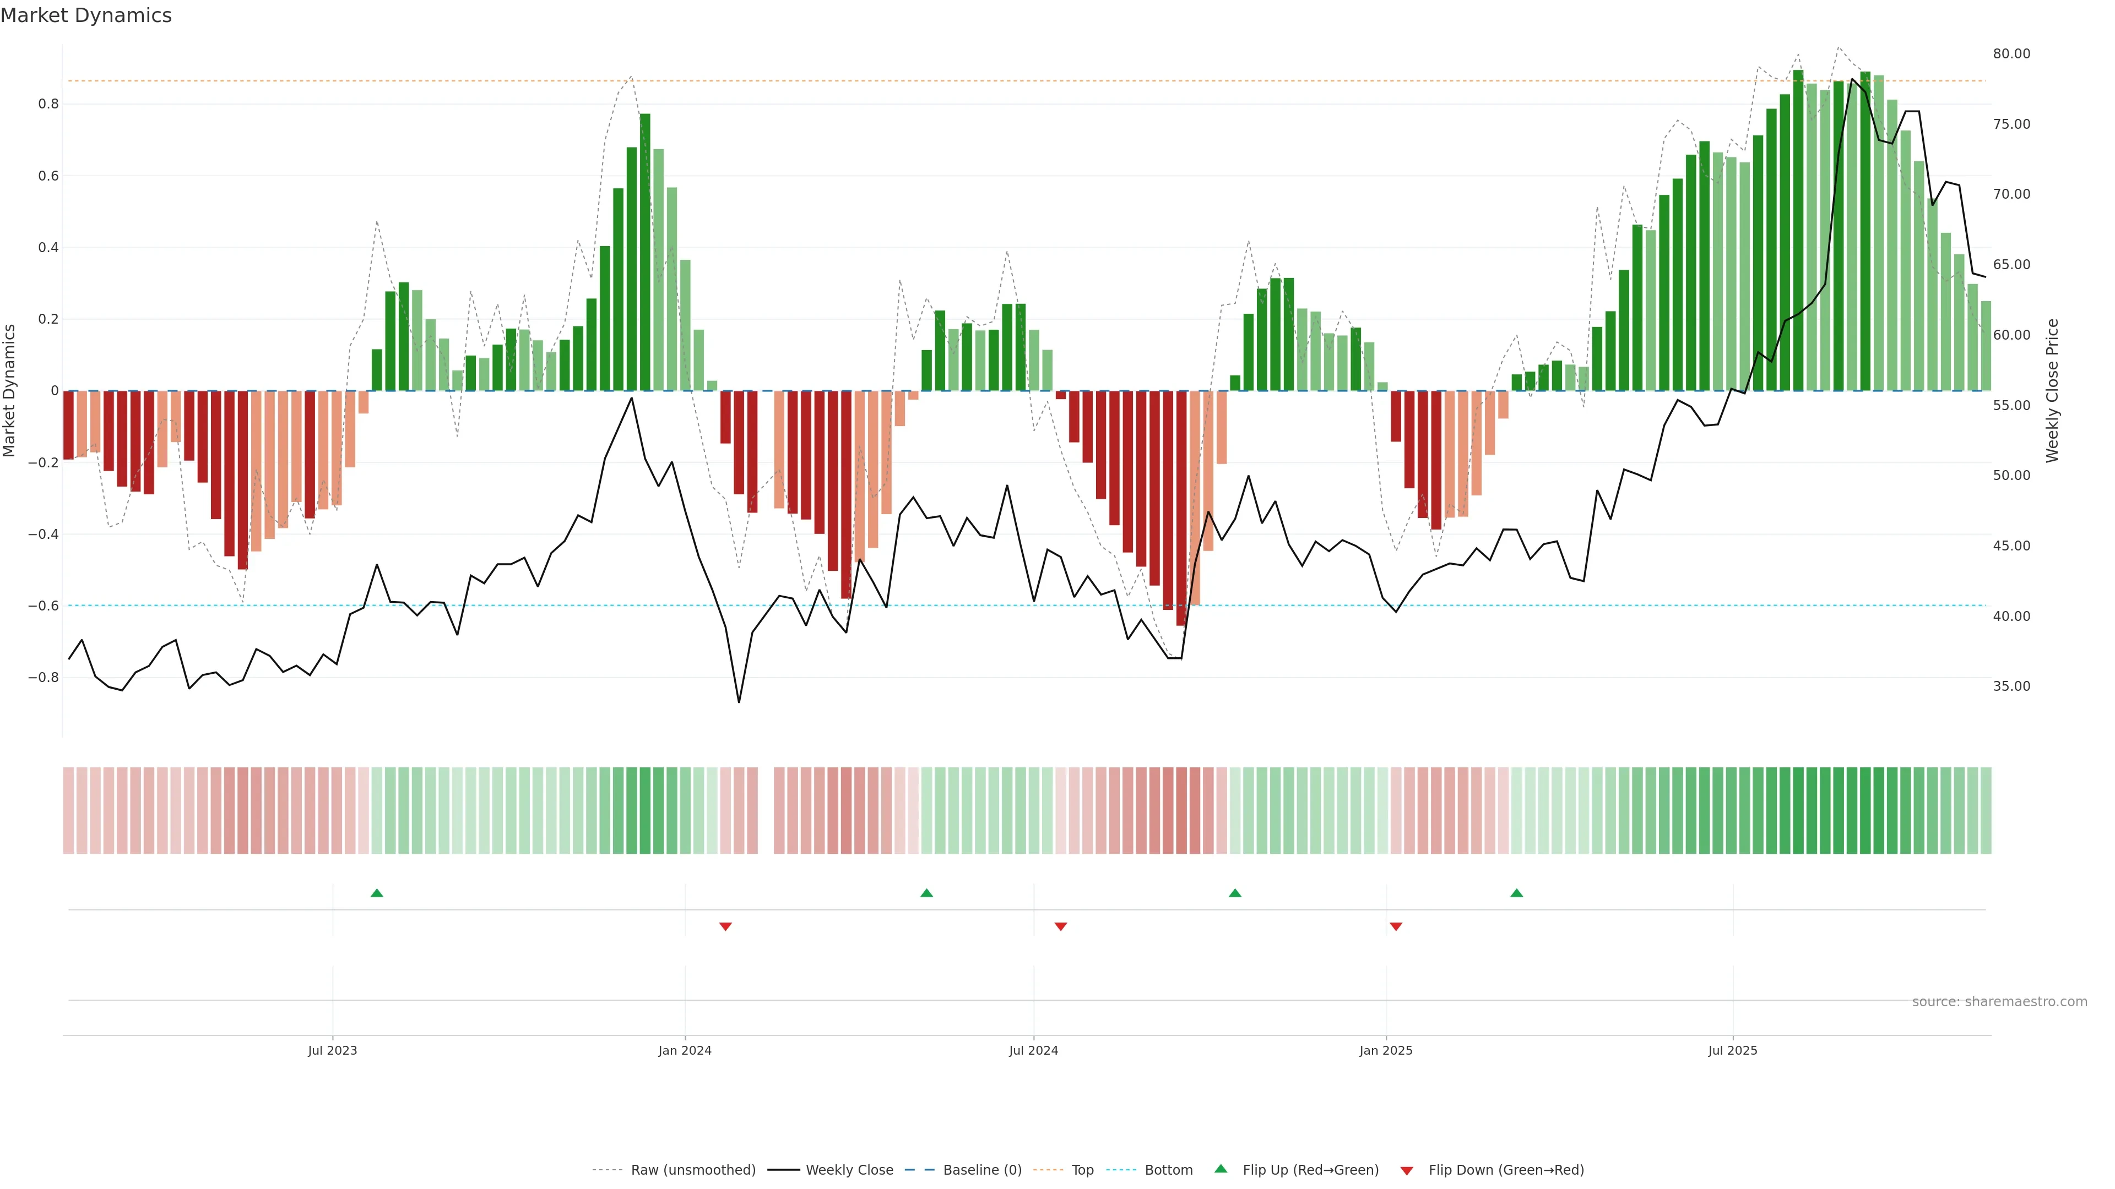The height and width of the screenshot is (1189, 2115).
Task: Click the Weekly Close Price axis title
Action: [2053, 391]
